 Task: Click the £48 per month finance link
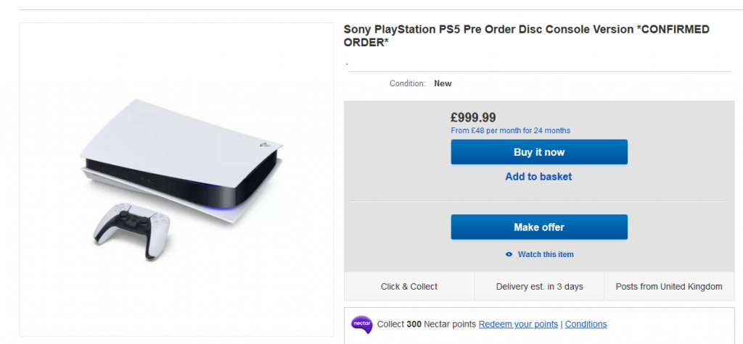[510, 130]
